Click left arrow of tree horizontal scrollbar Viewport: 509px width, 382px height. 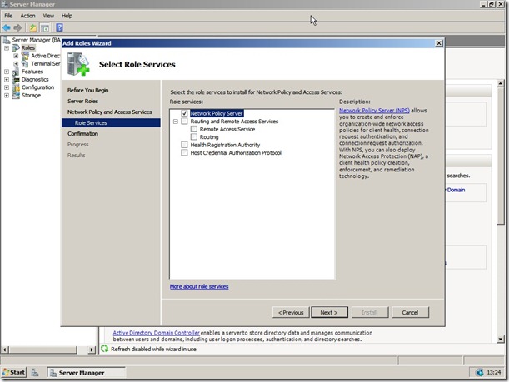5,350
